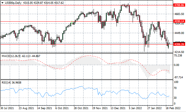The height and width of the screenshot is (112, 186).
Task: Click the 4449.00 price axis value
Action: click(179, 33)
